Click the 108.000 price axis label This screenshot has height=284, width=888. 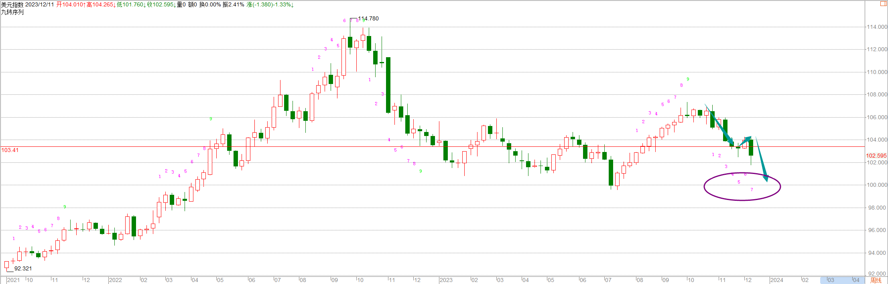[x=877, y=94]
